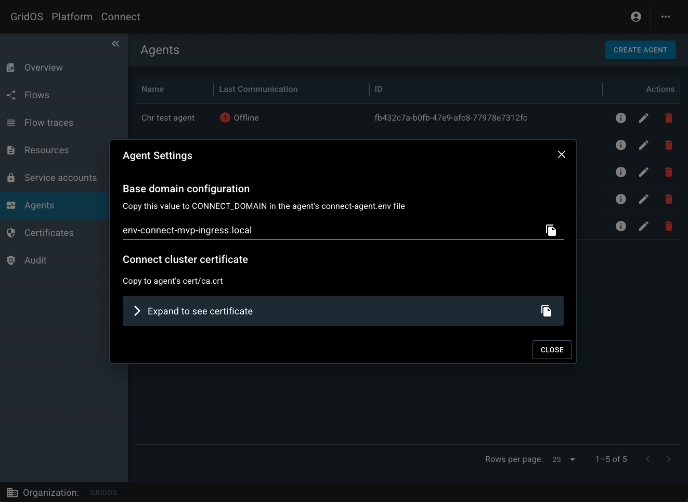Select Connect in the top menu bar
Screen dimensions: 688x502
120,16
